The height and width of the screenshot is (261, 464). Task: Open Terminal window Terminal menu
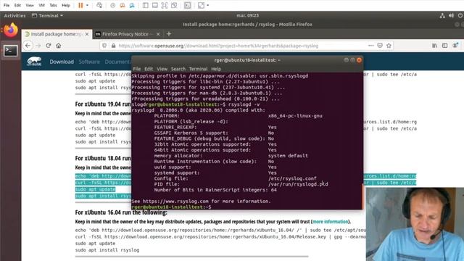198,69
